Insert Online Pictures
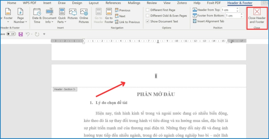The height and width of the screenshot is (139, 269). coord(84,16)
